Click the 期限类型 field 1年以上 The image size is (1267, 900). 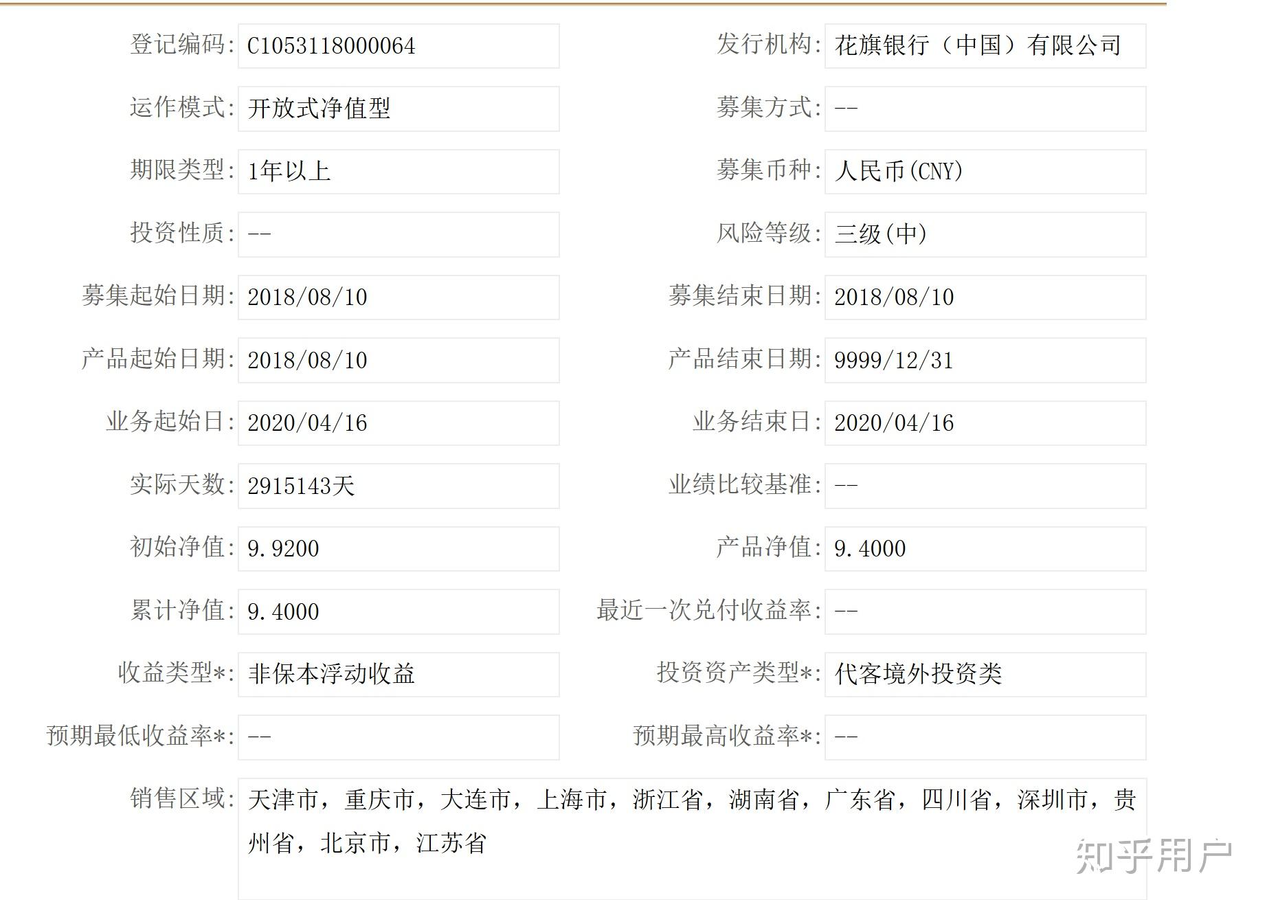[x=399, y=172]
